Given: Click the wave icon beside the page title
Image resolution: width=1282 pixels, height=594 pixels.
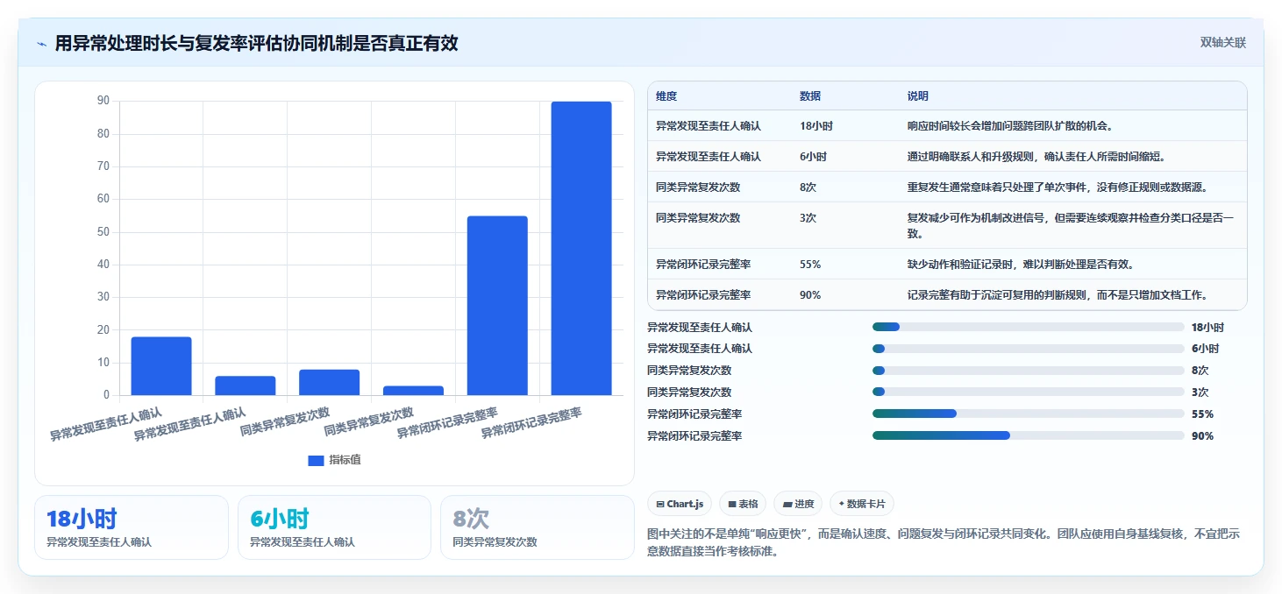Looking at the screenshot, I should tap(41, 44).
